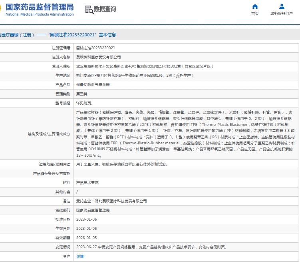300x263 pixels.
Task: Select management category value 第三类
Action: click(x=82, y=94)
